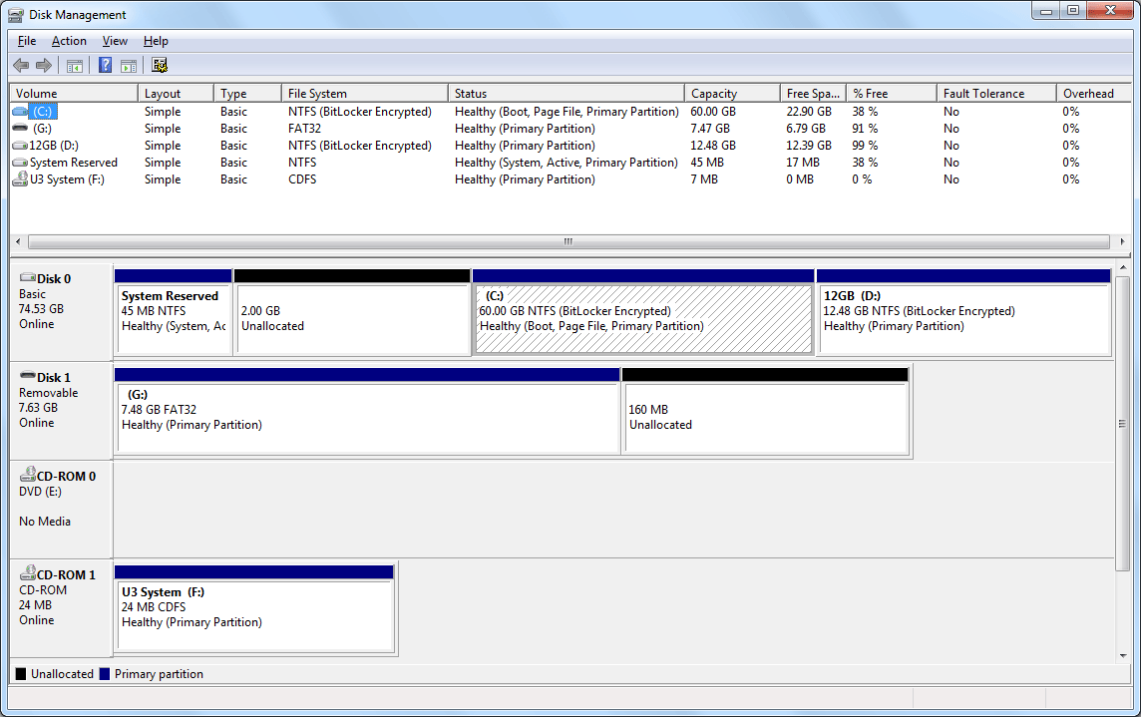Click the volume list scroll right arrow

1122,241
